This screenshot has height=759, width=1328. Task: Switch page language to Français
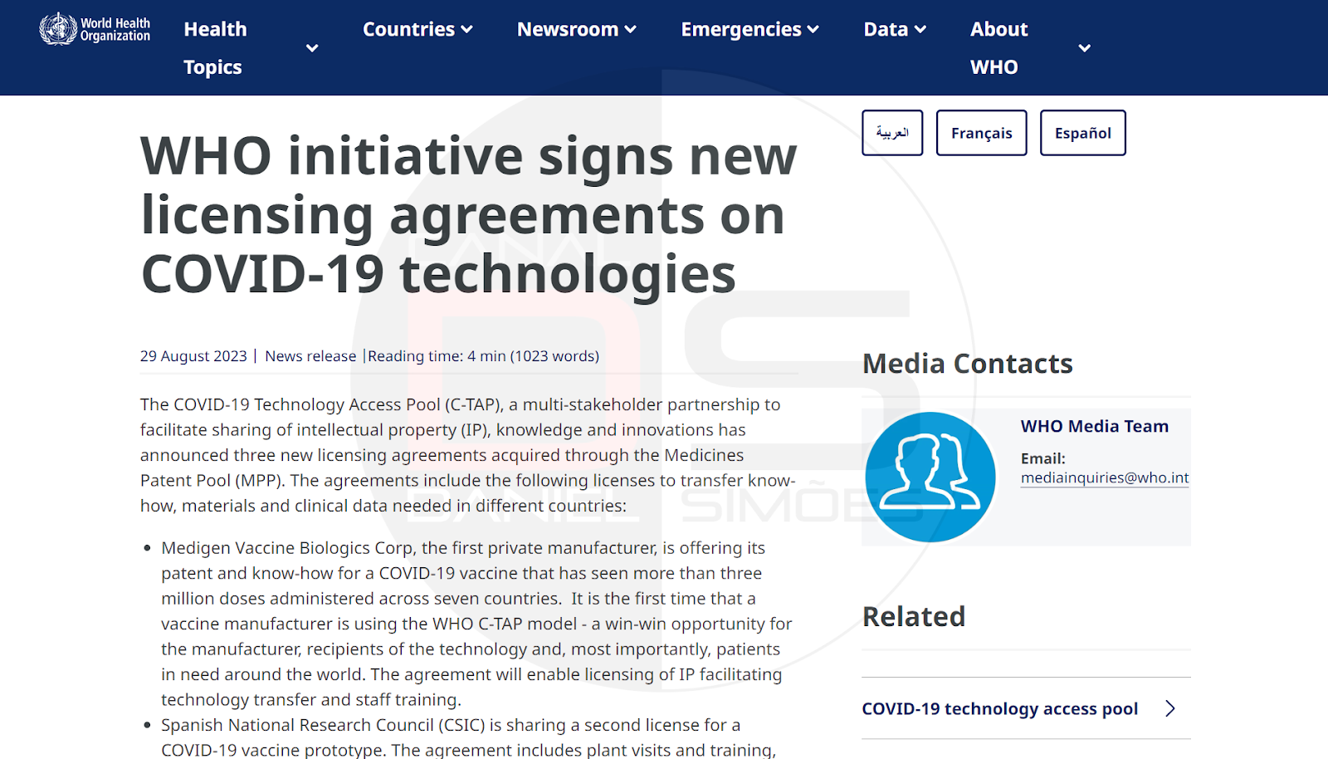981,133
